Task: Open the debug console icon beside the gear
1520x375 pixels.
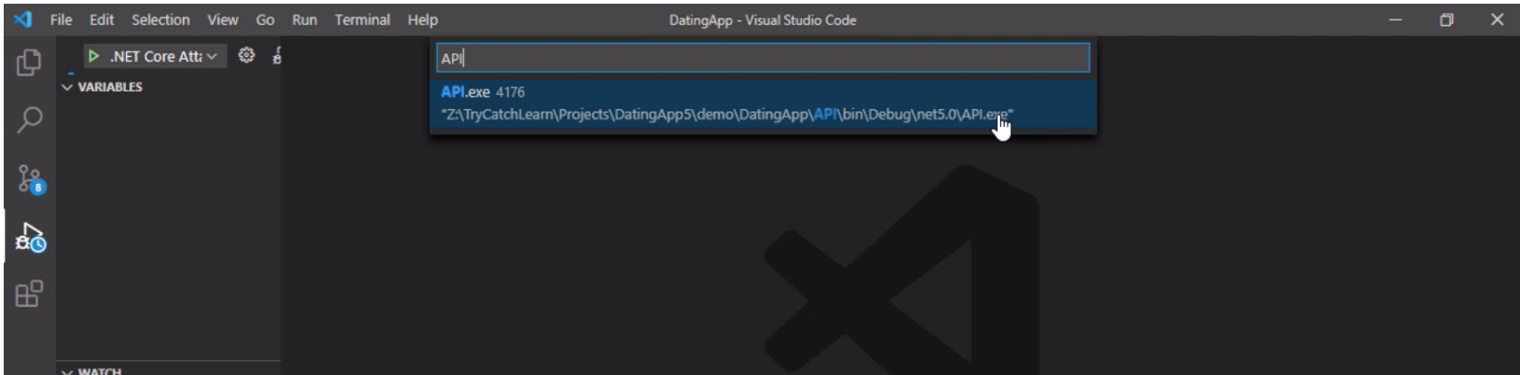Action: [x=276, y=56]
